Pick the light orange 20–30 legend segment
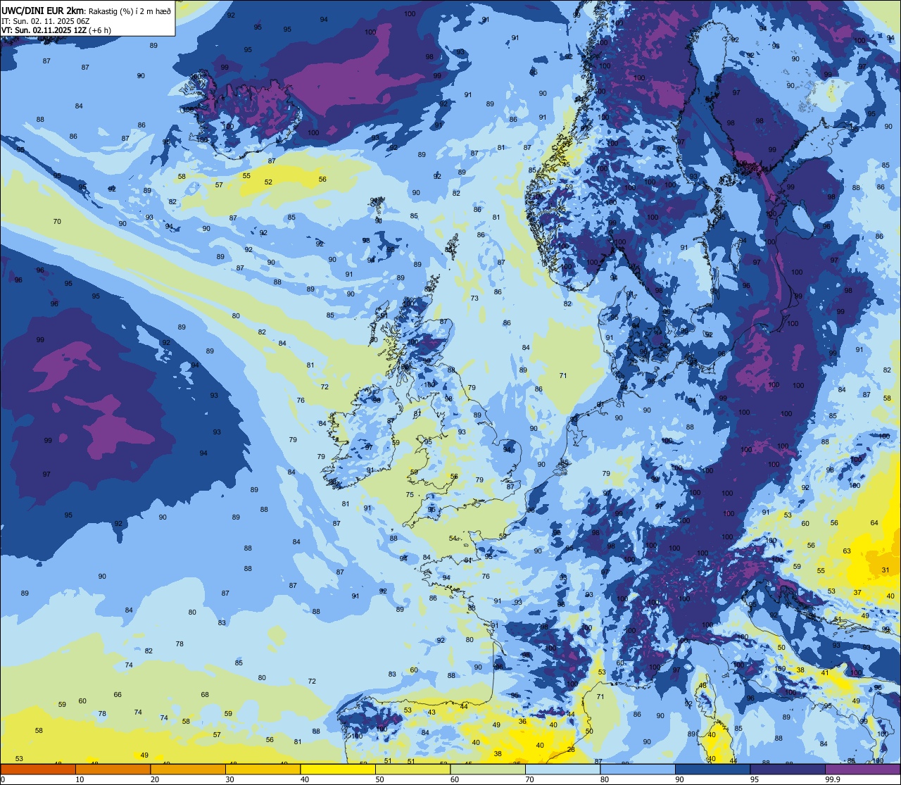Screen dimensions: 901x785 pos(188,769)
